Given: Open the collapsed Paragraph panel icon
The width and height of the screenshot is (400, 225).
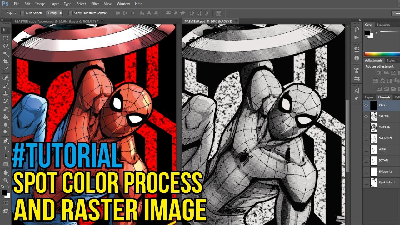Looking at the screenshot, I should tap(357, 99).
